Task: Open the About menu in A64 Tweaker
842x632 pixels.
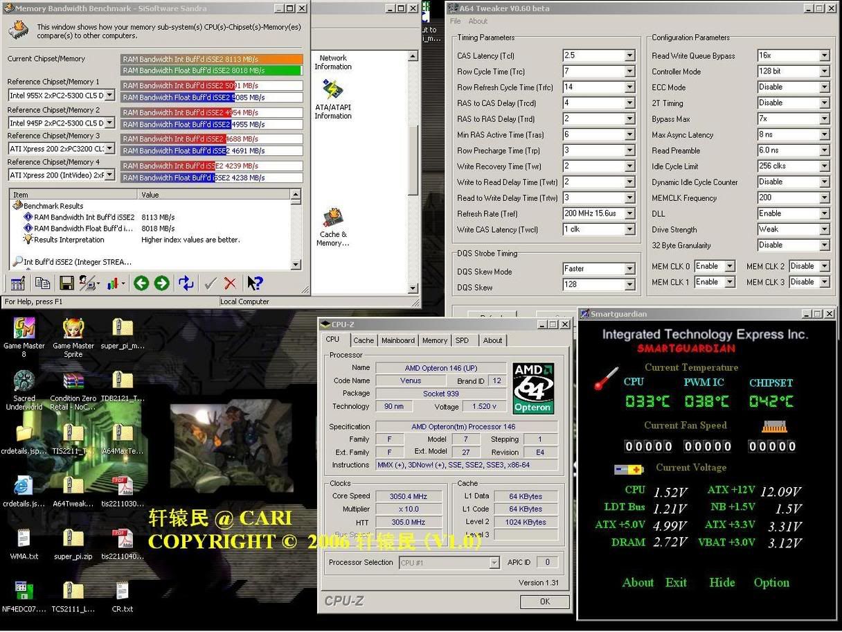Action: point(478,21)
